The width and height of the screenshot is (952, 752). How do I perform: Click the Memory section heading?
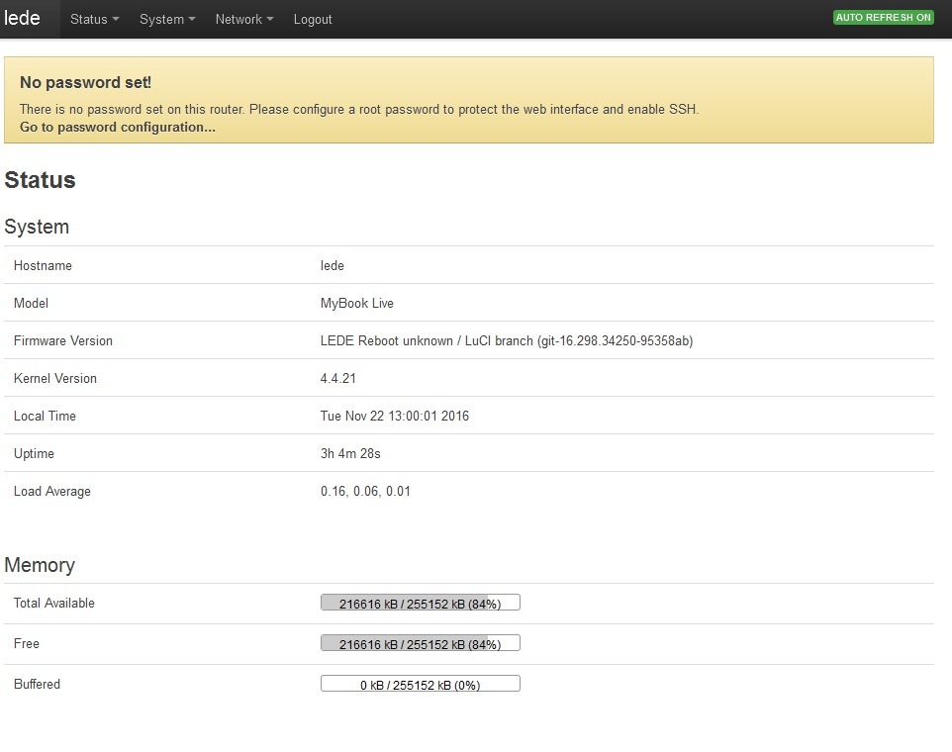coord(40,565)
